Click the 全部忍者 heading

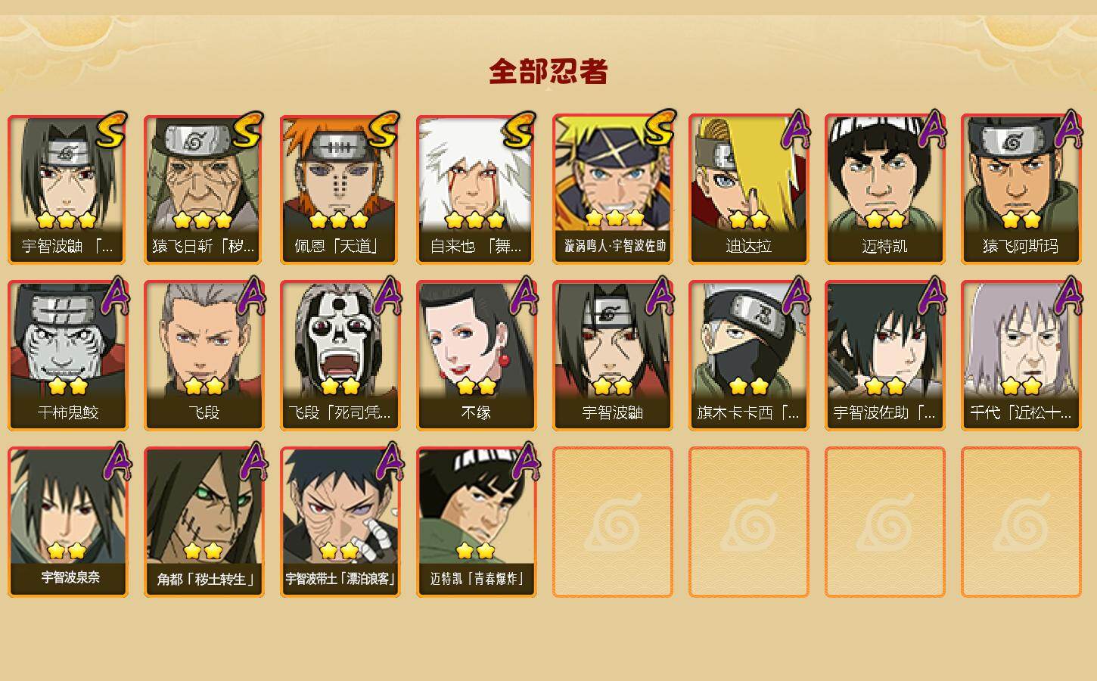(x=548, y=72)
